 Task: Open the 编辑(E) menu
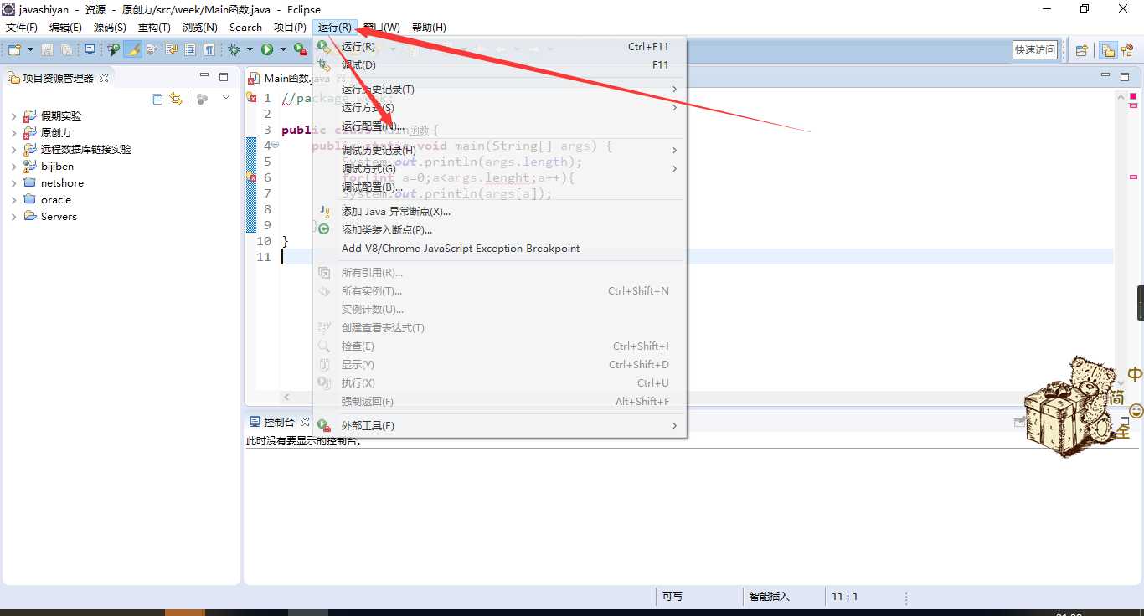[x=65, y=28]
